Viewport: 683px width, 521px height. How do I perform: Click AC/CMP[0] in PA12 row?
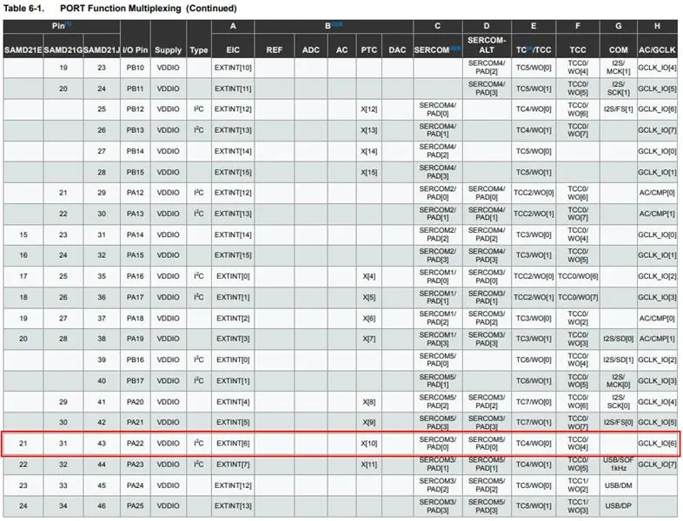[657, 193]
